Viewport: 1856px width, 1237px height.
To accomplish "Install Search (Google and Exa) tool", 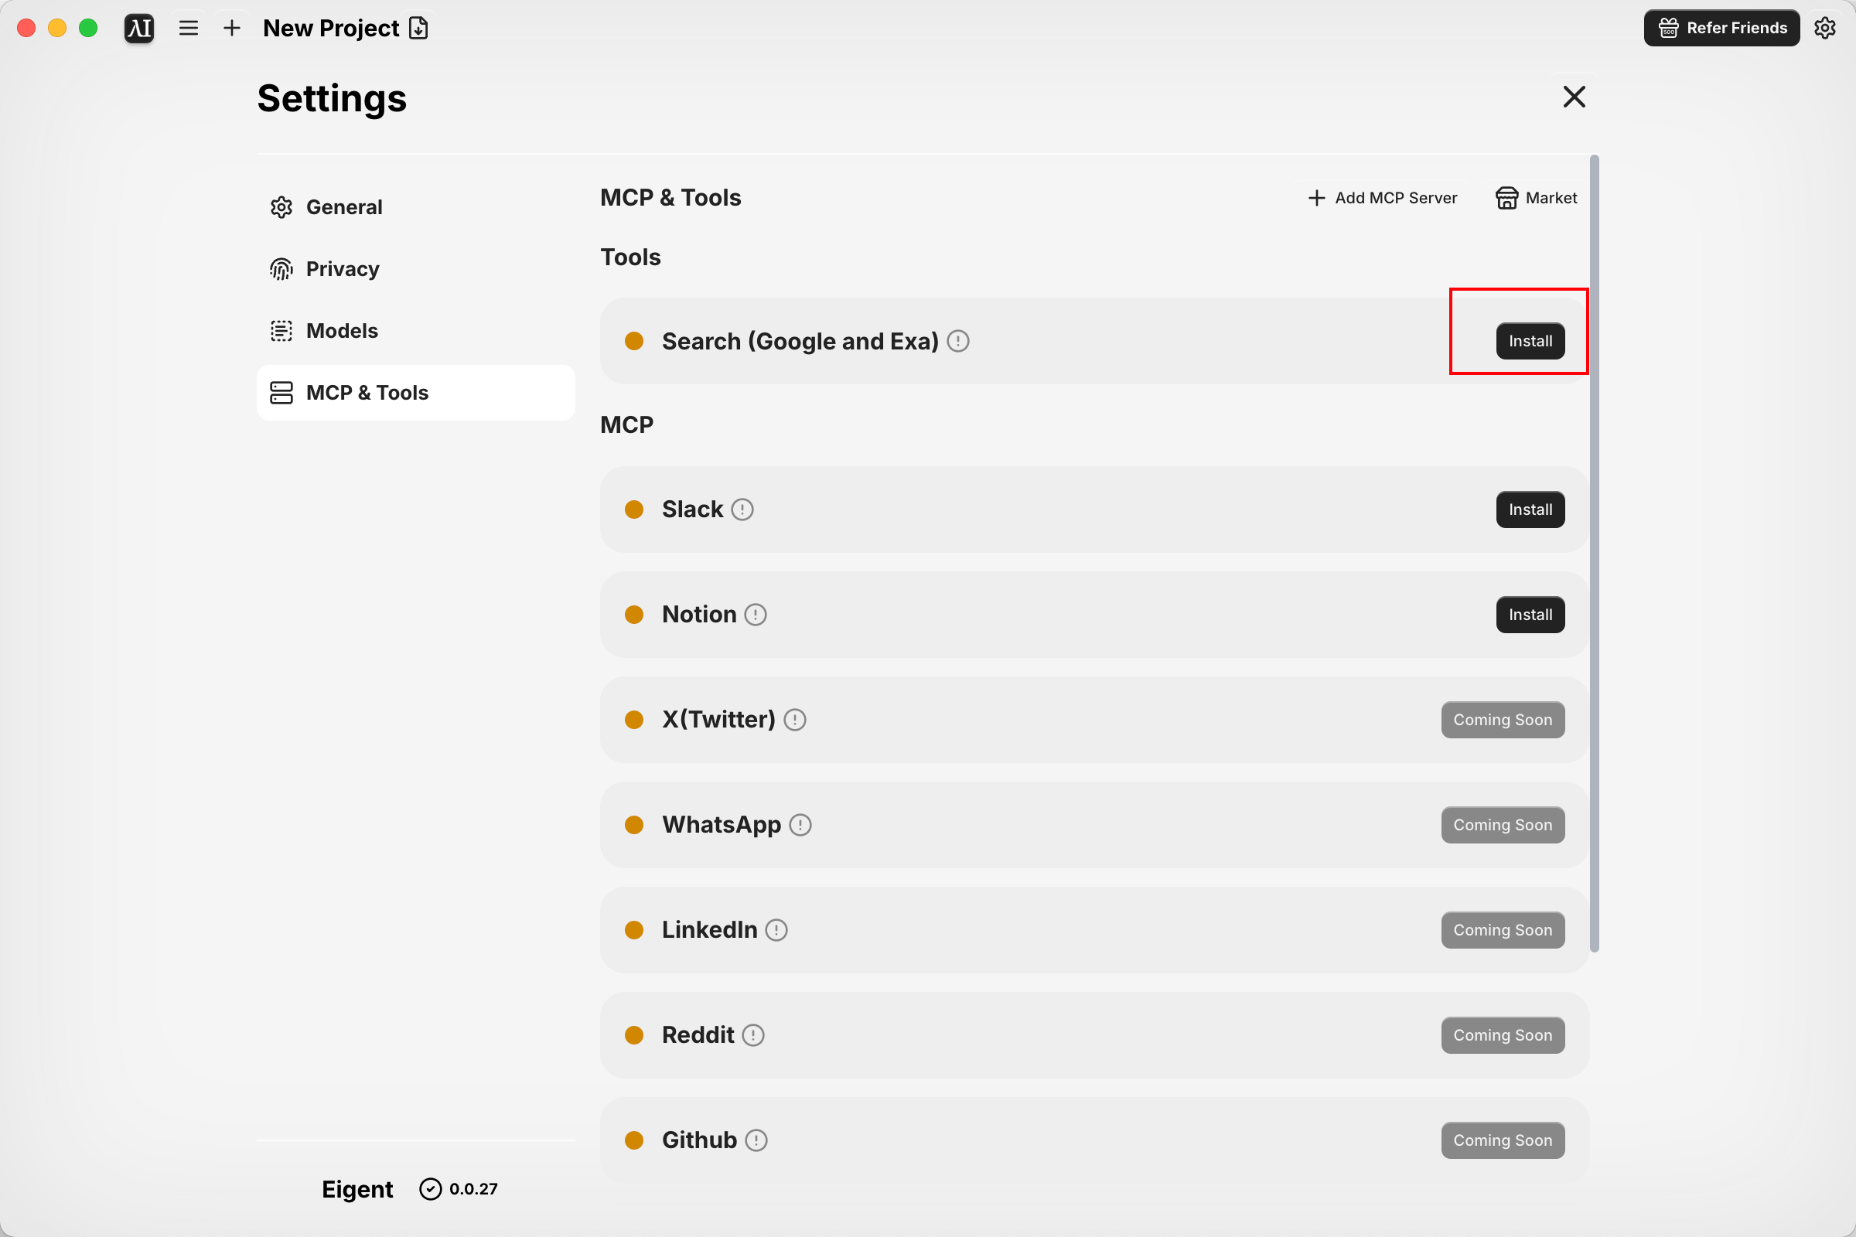I will coord(1530,341).
